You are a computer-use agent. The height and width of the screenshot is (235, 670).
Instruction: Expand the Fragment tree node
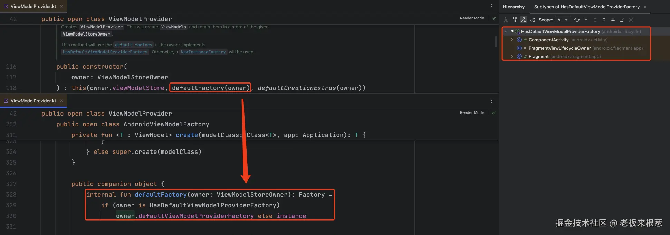click(x=512, y=56)
